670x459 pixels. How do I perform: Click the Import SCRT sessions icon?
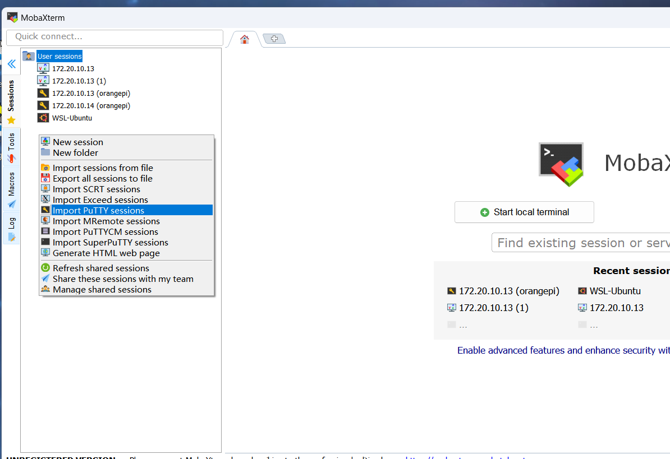tap(45, 188)
